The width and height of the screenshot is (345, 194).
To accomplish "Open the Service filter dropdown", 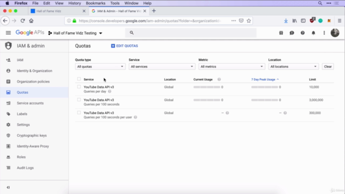I will 162,66.
